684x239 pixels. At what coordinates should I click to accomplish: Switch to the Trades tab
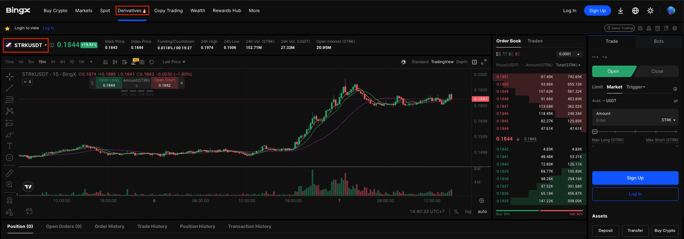(535, 41)
